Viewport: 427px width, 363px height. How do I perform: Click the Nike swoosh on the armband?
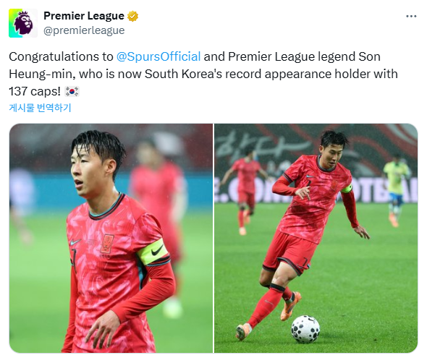pos(157,250)
